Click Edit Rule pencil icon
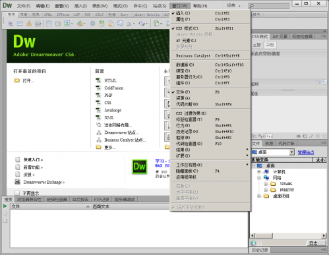 point(311,136)
